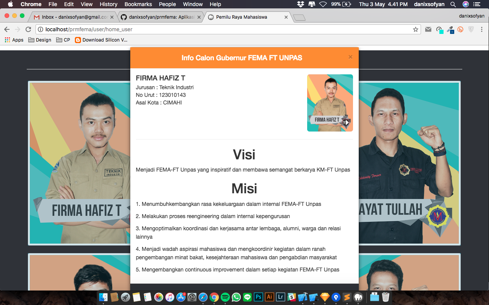
Task: Open the MAMP app in the Dock
Action: pyautogui.click(x=358, y=297)
